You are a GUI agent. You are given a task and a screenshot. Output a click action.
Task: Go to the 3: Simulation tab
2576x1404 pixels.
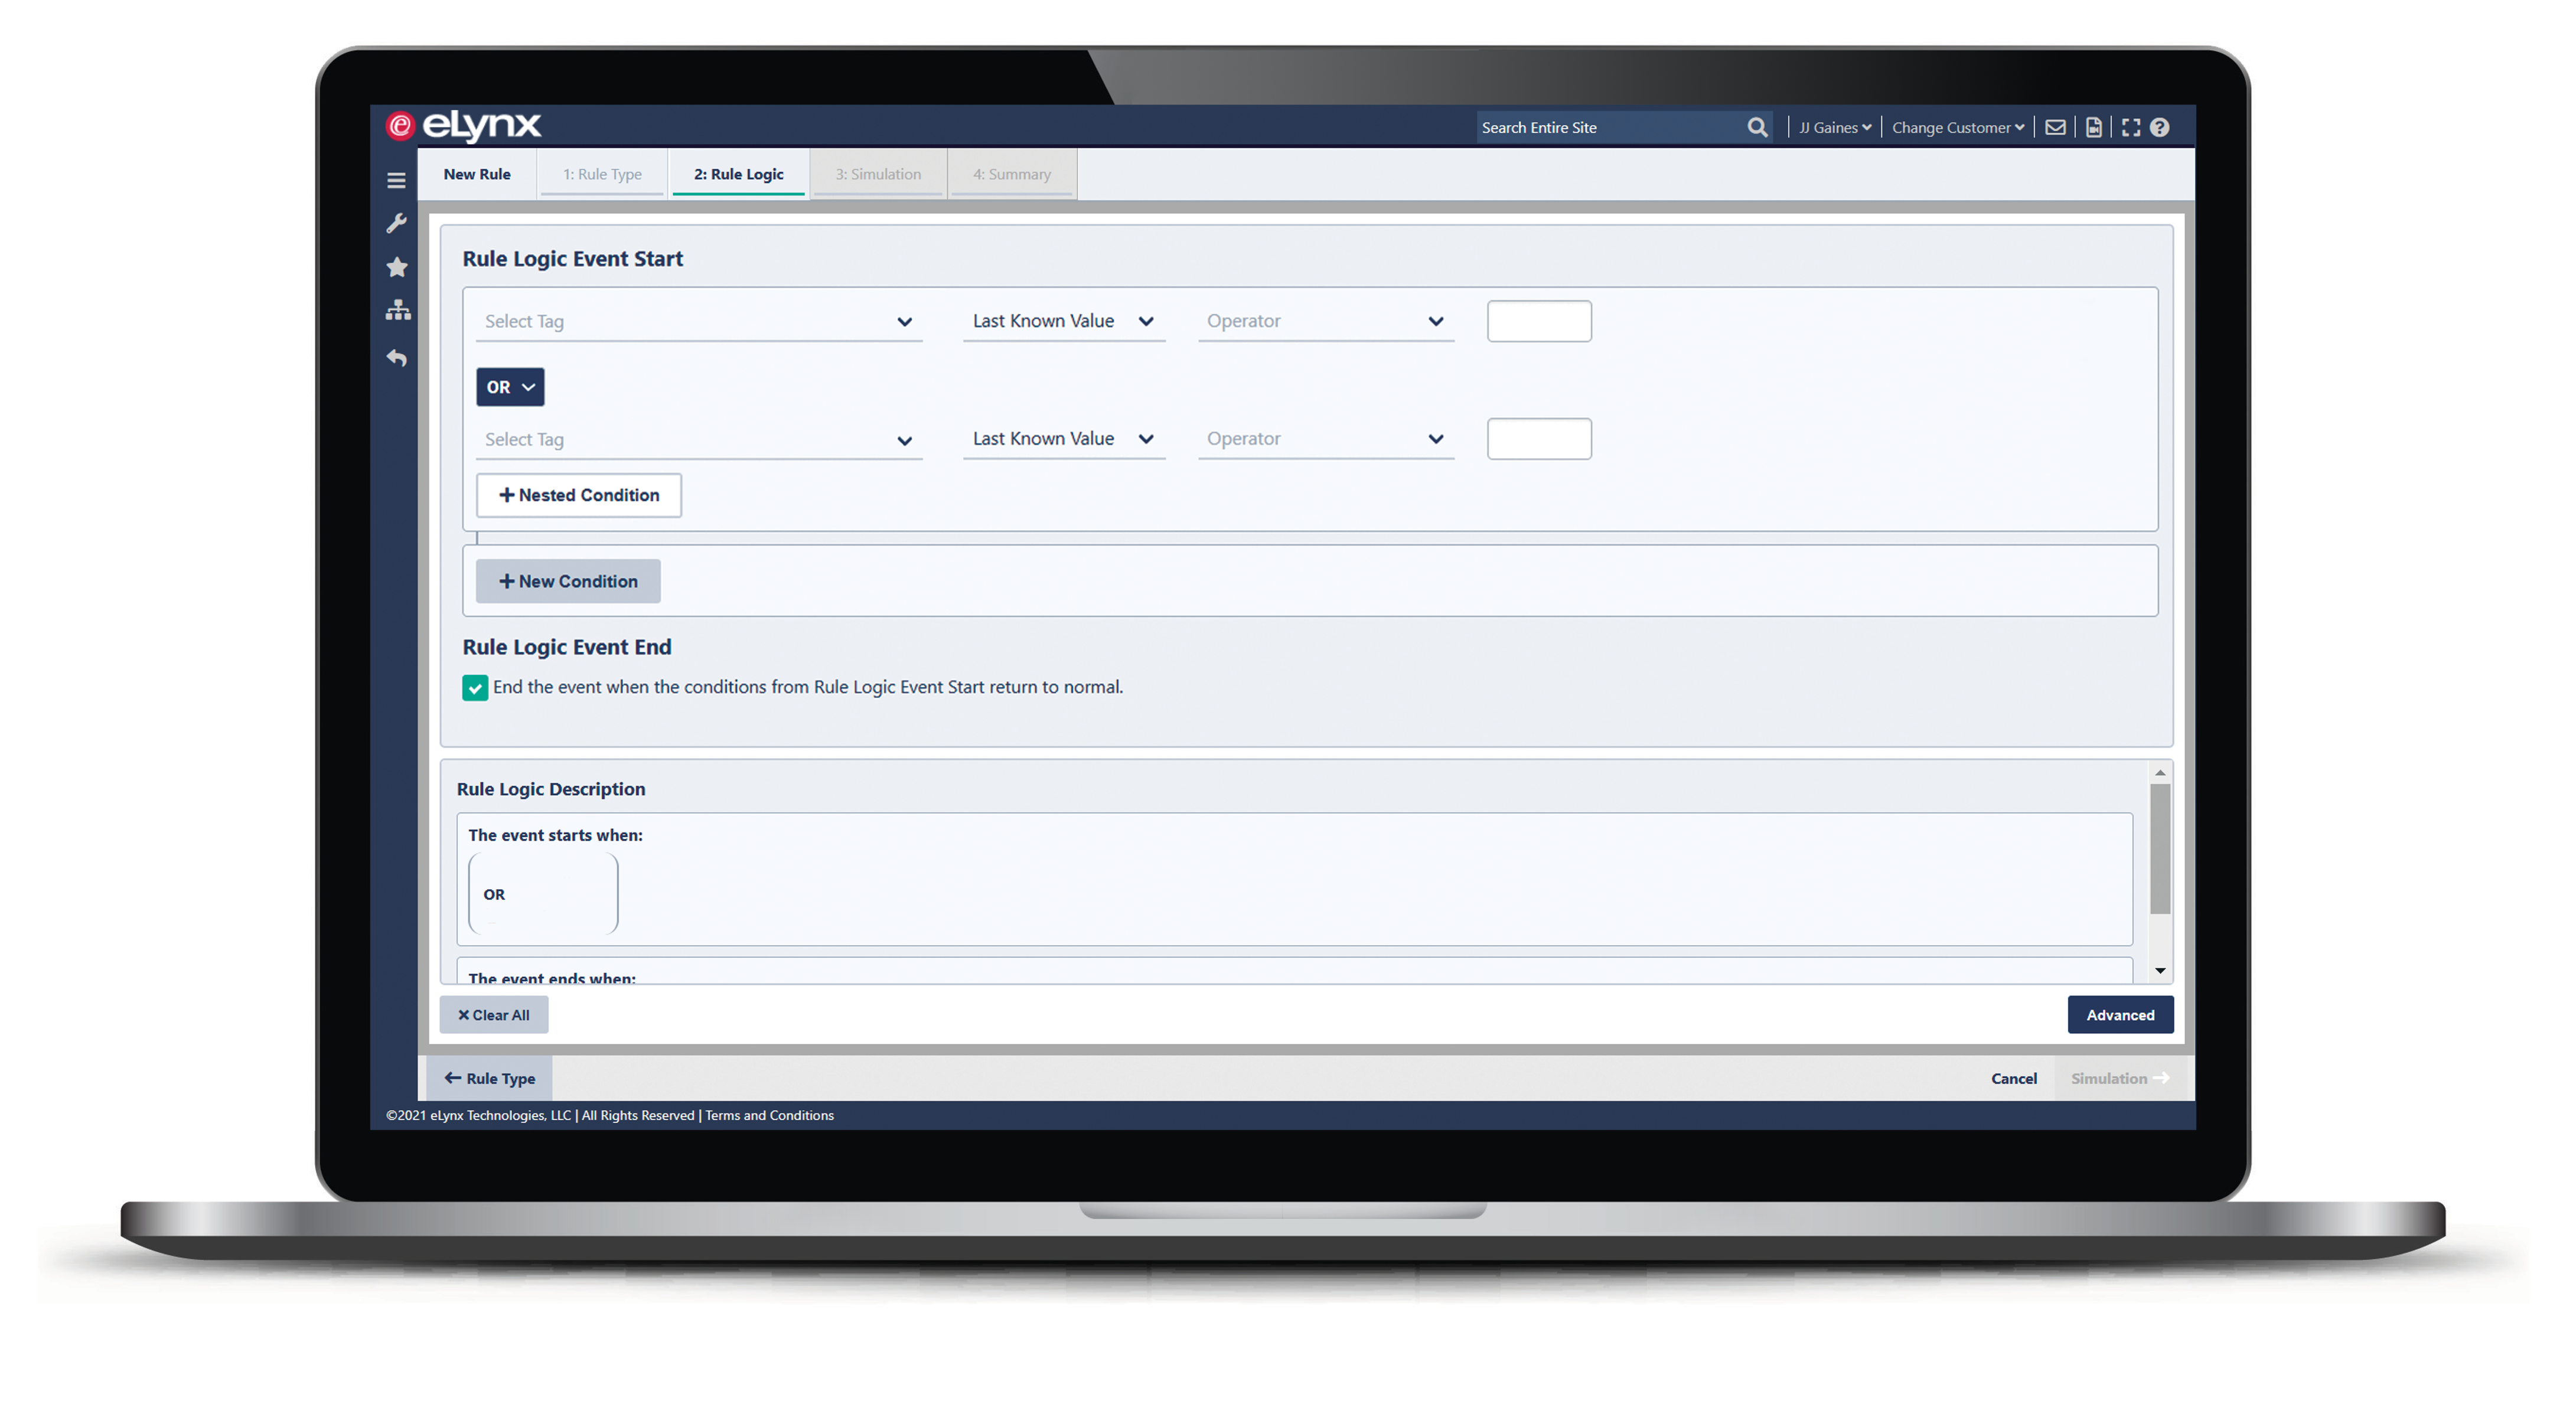tap(878, 174)
